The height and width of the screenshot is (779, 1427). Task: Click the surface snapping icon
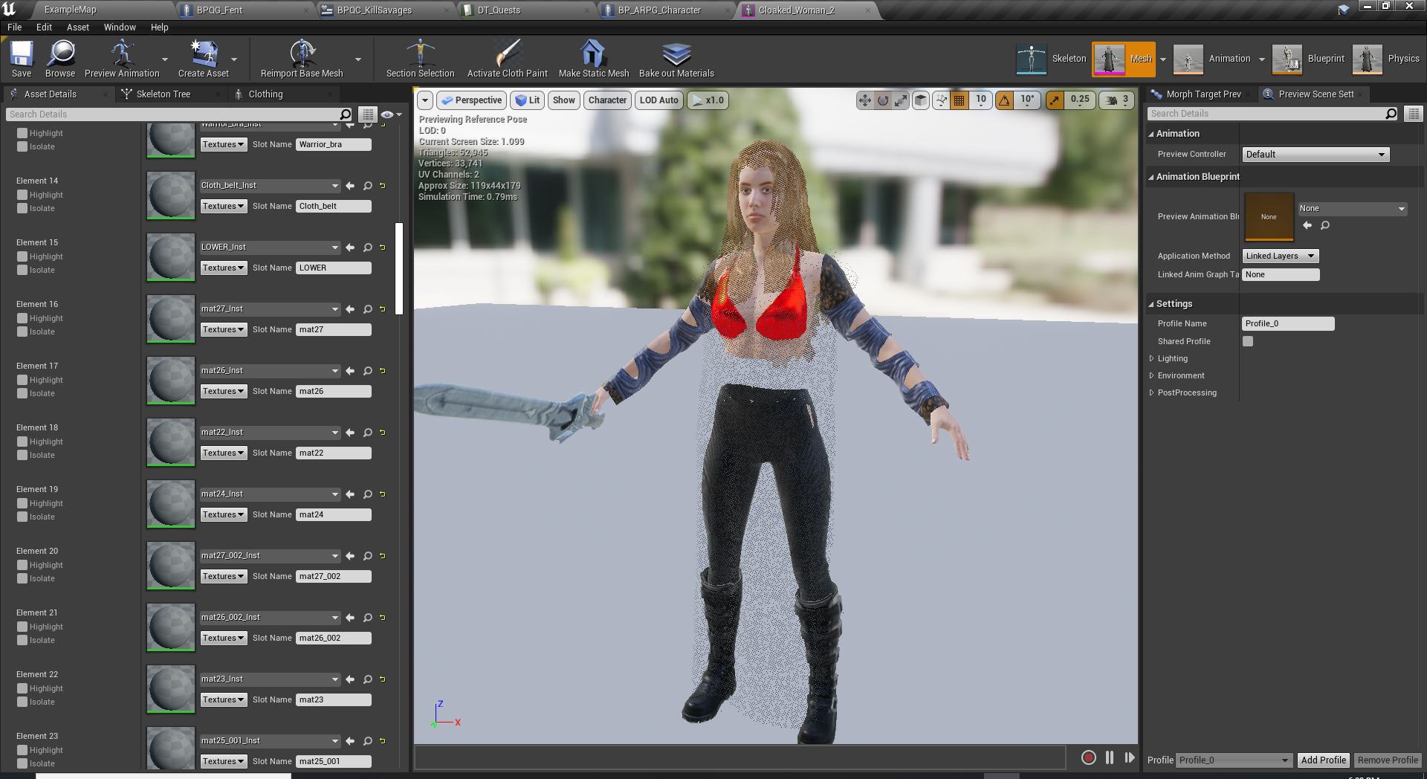pos(941,100)
